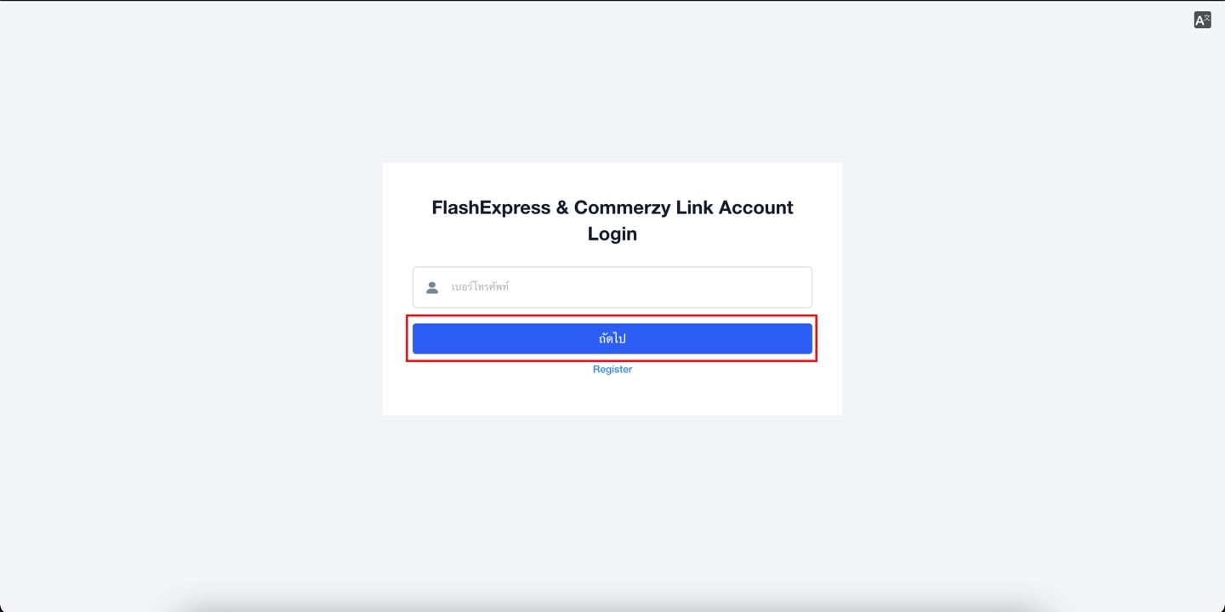The width and height of the screenshot is (1225, 612).
Task: Click the word Login in the heading
Action: pyautogui.click(x=612, y=234)
